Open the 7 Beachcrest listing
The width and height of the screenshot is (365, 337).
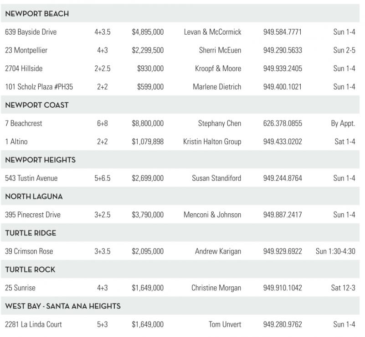point(24,123)
